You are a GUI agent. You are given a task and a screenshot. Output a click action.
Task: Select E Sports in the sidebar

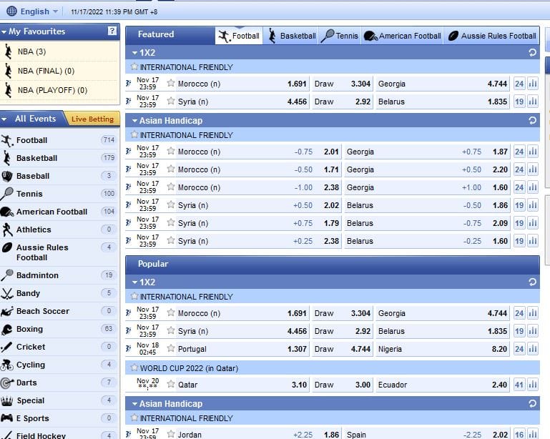(x=59, y=418)
